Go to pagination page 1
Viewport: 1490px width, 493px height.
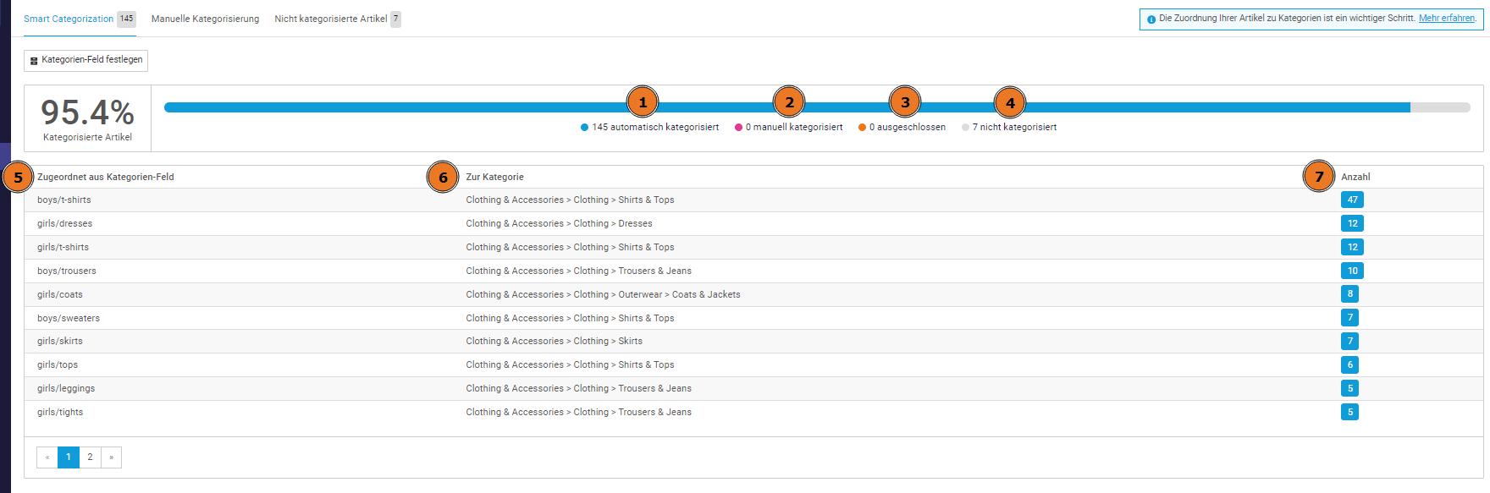[x=69, y=457]
